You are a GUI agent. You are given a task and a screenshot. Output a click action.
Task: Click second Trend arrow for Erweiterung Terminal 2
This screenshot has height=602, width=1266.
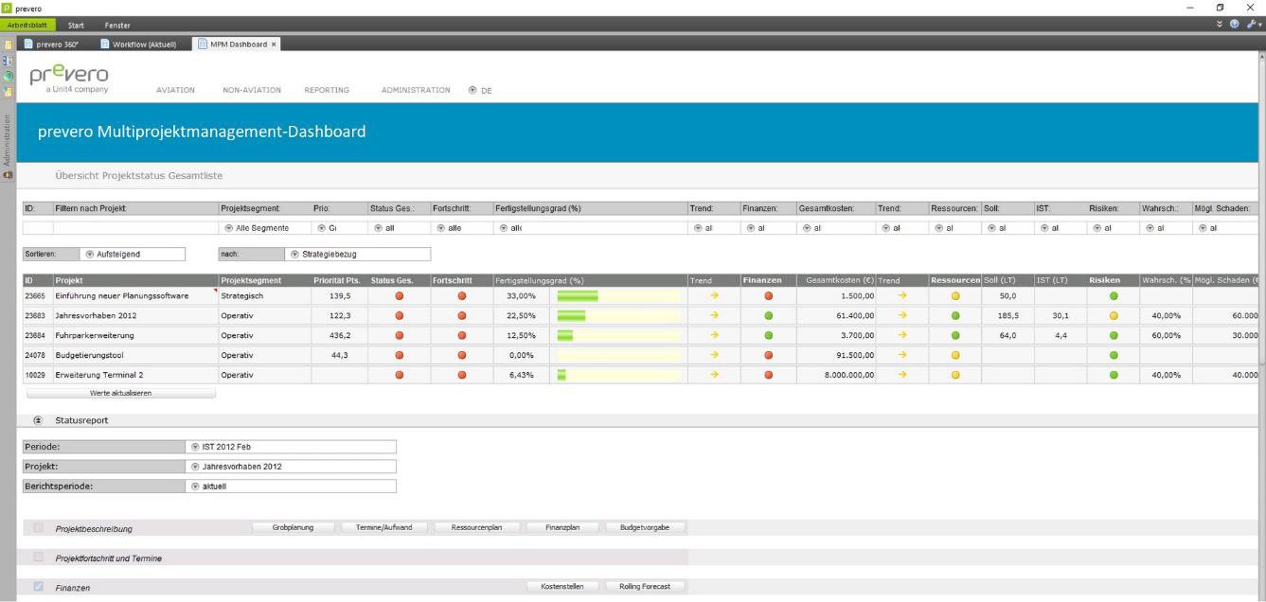click(x=901, y=375)
